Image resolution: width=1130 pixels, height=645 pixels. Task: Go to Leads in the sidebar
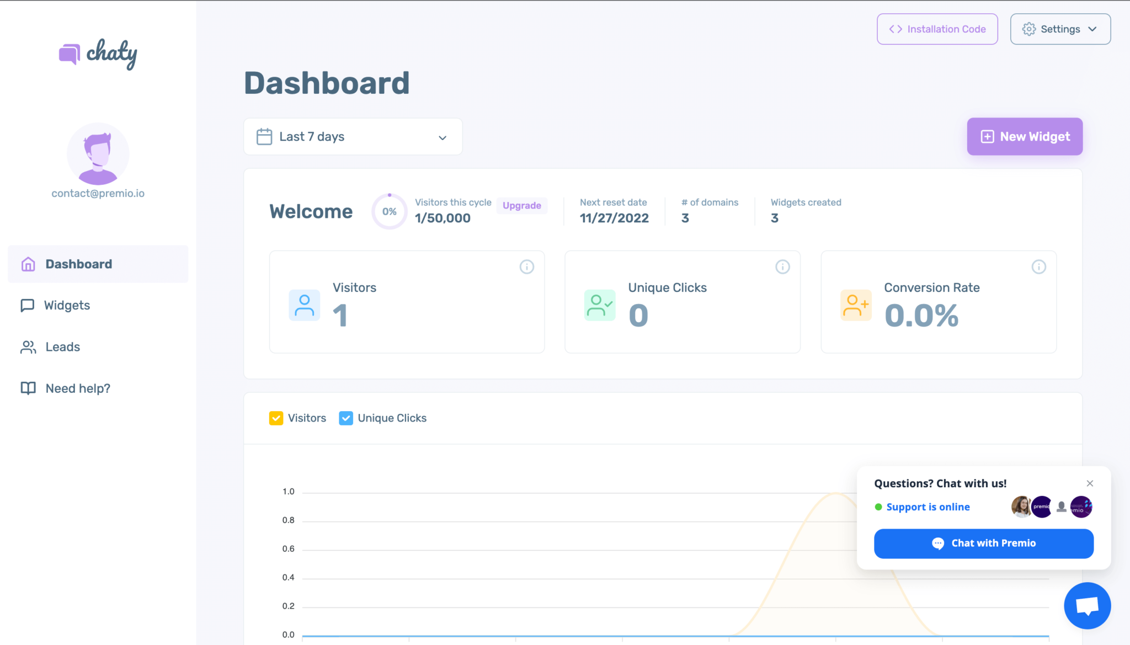(x=62, y=347)
